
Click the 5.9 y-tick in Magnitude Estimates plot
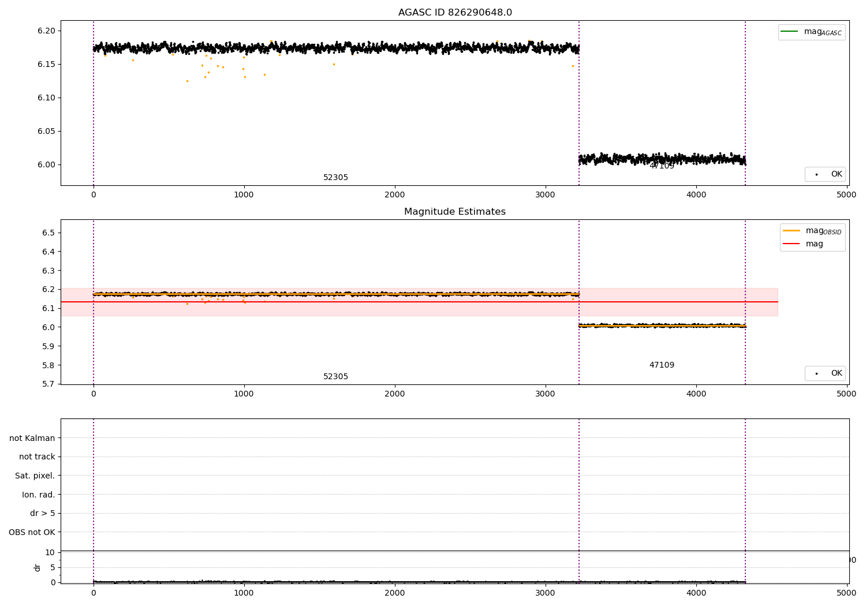[x=49, y=346]
